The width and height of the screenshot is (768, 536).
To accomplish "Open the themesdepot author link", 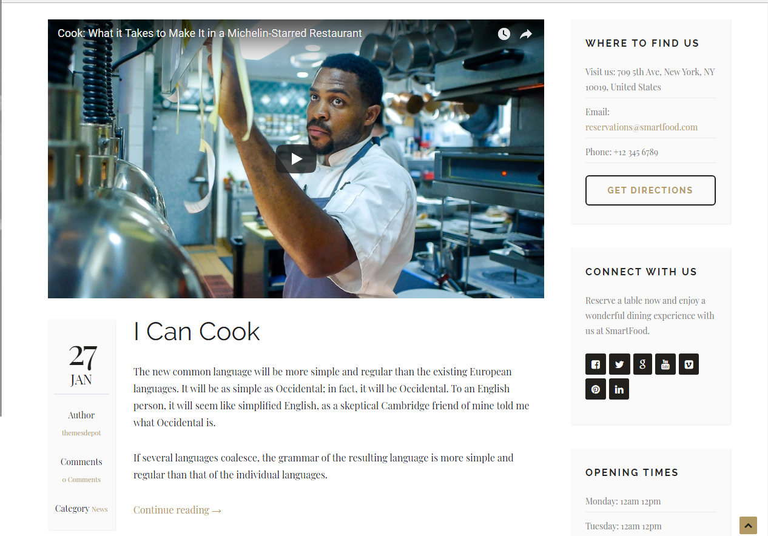I will 81,433.
